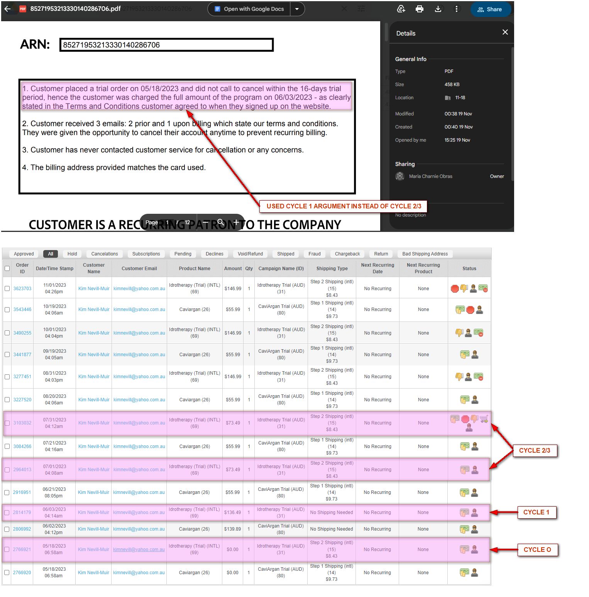Screen dimensions: 589x597
Task: Print the PDF document
Action: (x=420, y=9)
